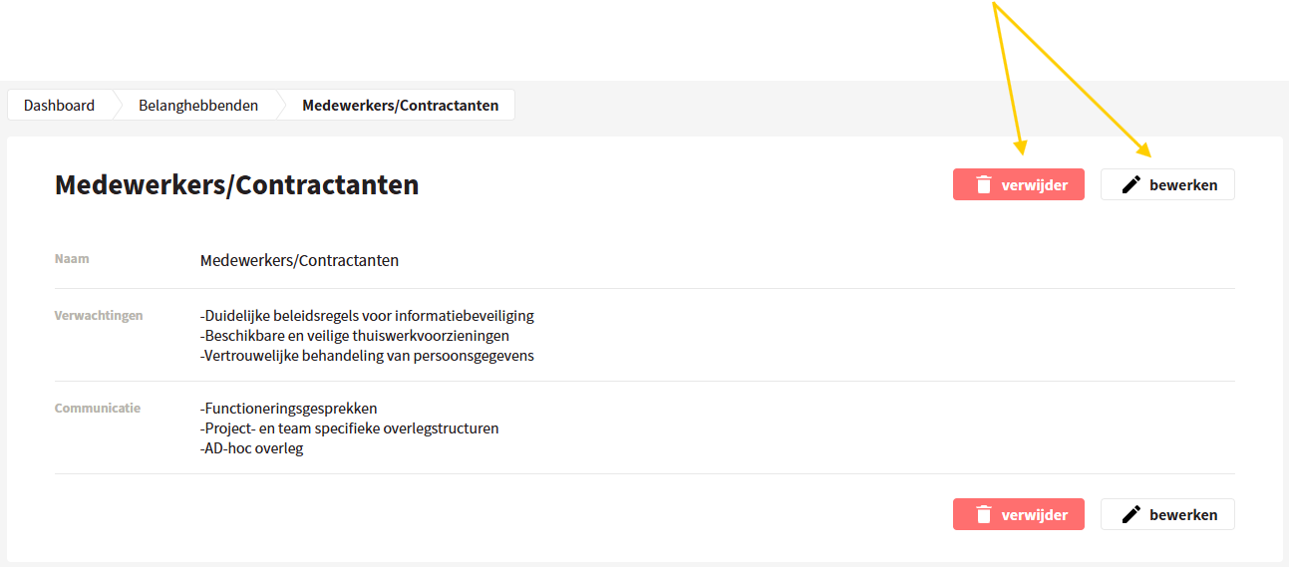Click the Verwachtingen field label
This screenshot has width=1289, height=567.
coord(99,315)
